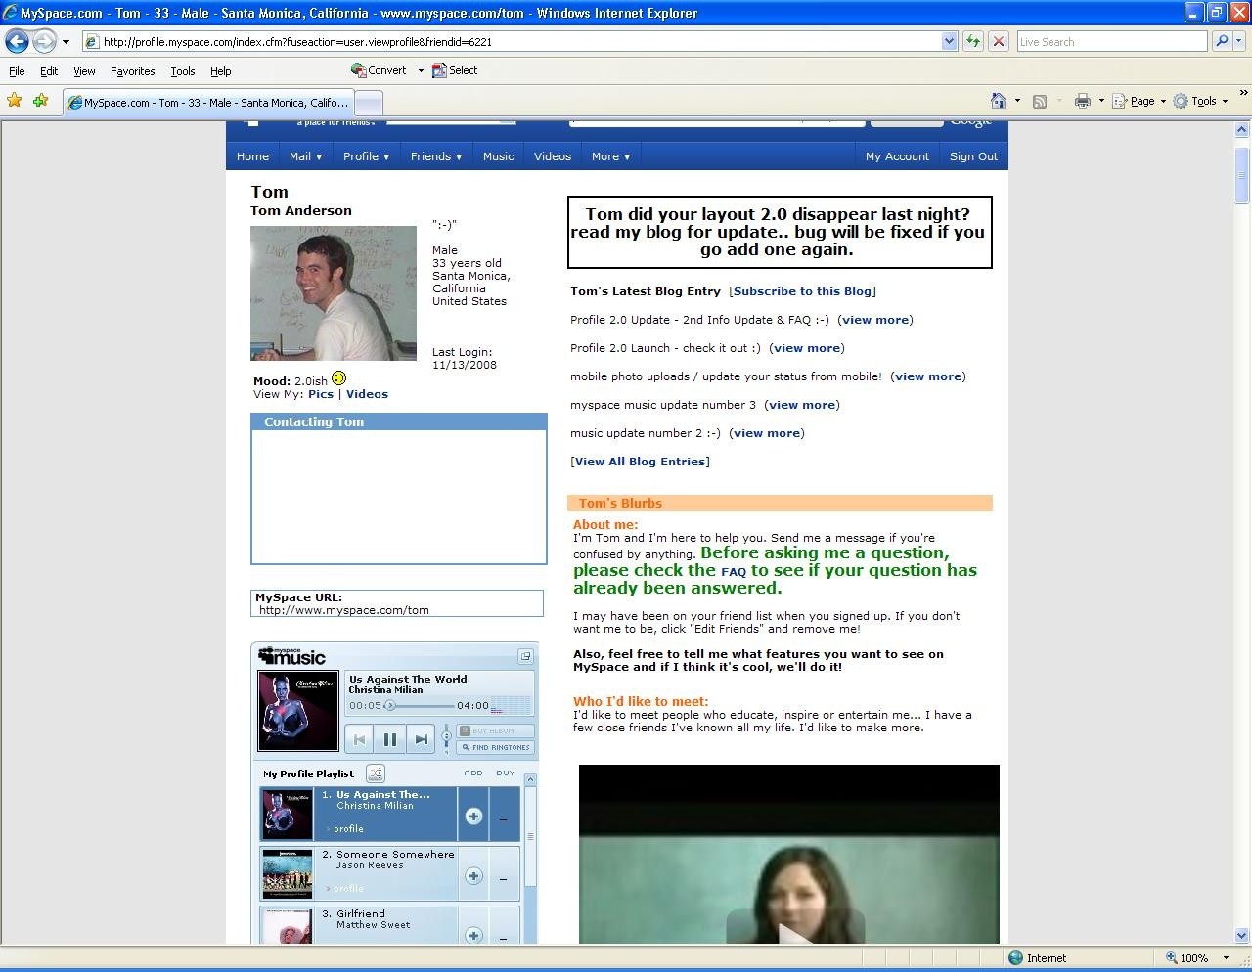
Task: Toggle shuffle for My Profile Playlist
Action: (x=376, y=773)
